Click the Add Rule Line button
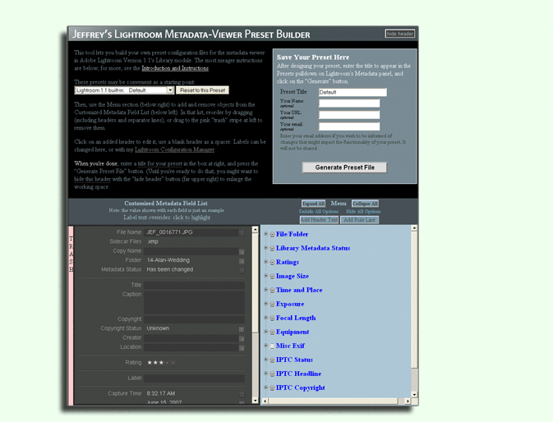This screenshot has width=553, height=422. (x=359, y=220)
